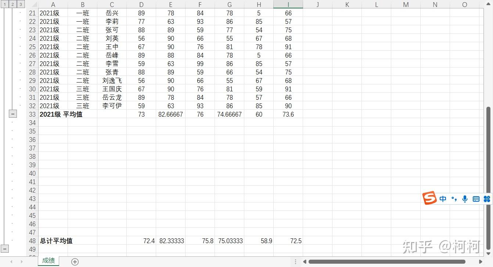Open Sogou voice input microphone
The width and height of the screenshot is (493, 267).
click(x=465, y=199)
